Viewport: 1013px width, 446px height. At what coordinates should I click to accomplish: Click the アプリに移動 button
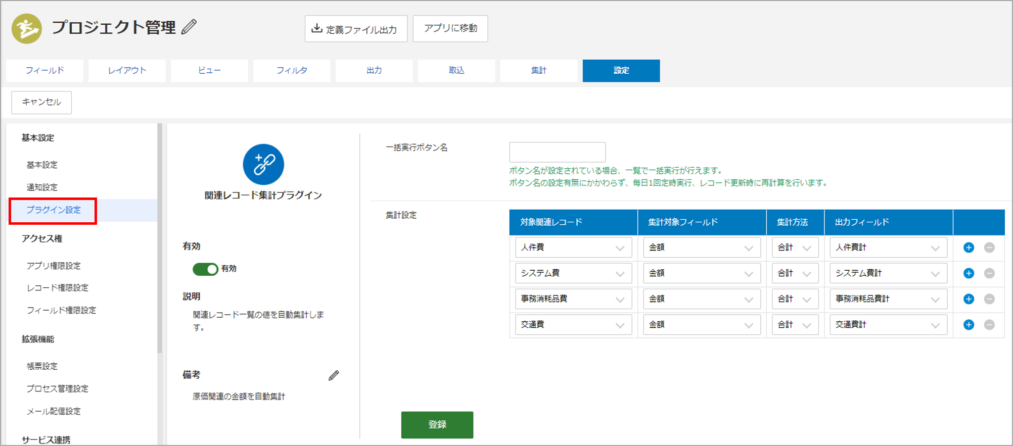[450, 29]
